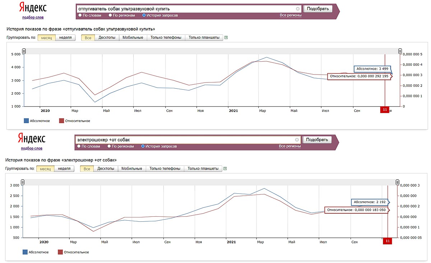Screen dimensions: 431x263
Task: Select the bottom "История запросов" radio button
Action: click(143, 146)
